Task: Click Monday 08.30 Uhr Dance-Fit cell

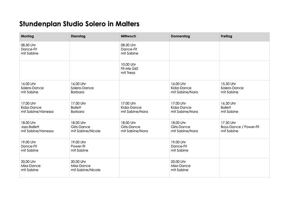Action: (44, 51)
